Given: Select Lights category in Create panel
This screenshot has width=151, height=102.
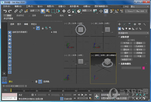Looking at the screenshot, I should (x=126, y=29).
